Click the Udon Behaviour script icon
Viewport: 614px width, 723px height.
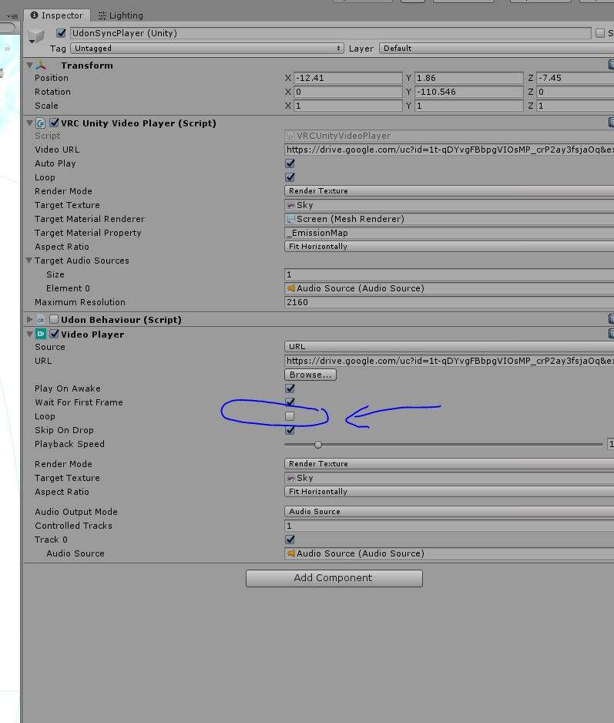point(41,320)
